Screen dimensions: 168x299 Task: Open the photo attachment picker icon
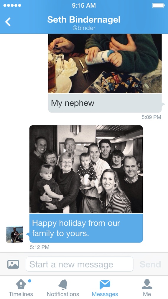tap(13, 264)
